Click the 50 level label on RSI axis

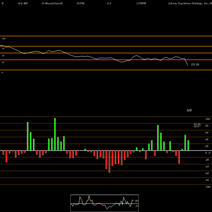click(x=3, y=56)
